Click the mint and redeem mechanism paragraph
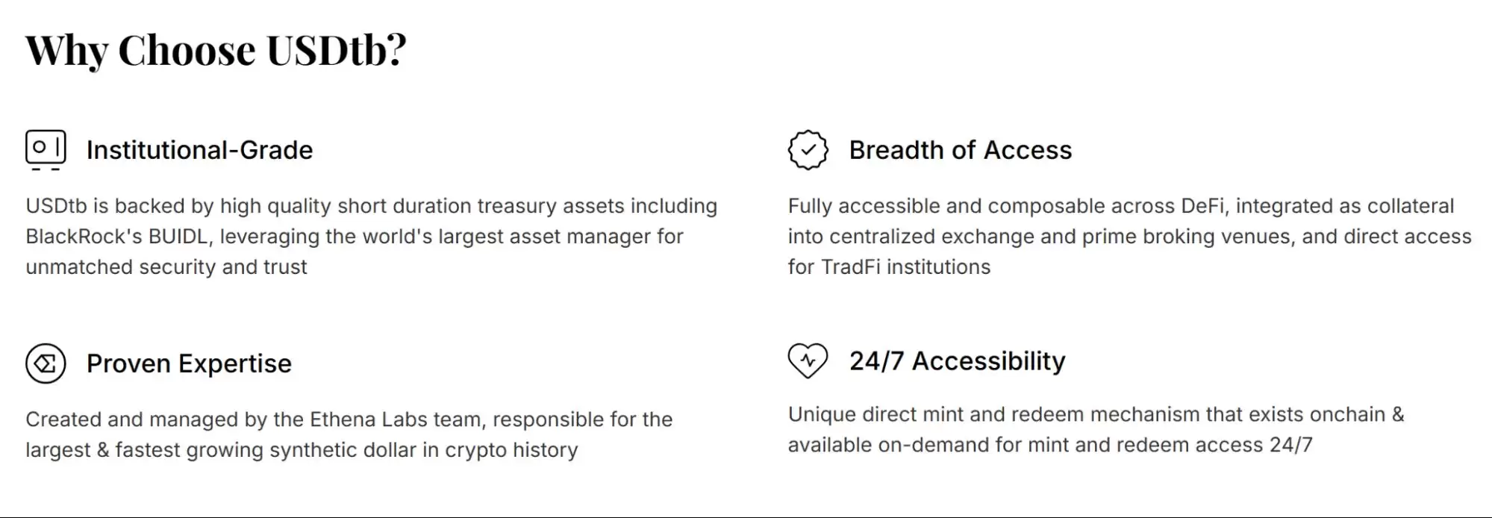 pos(1095,429)
